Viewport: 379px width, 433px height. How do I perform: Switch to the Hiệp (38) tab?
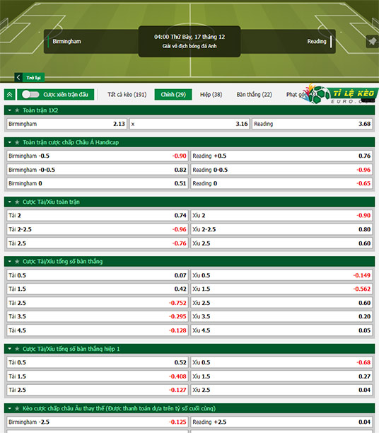211,94
